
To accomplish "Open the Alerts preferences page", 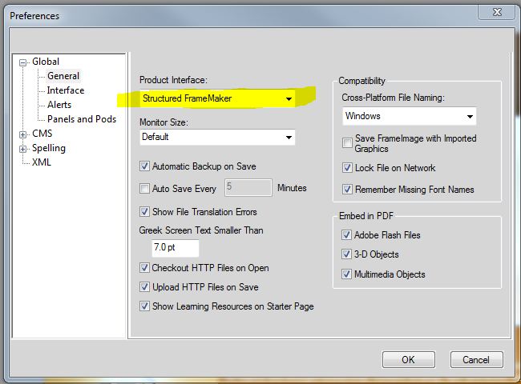I will click(x=59, y=105).
